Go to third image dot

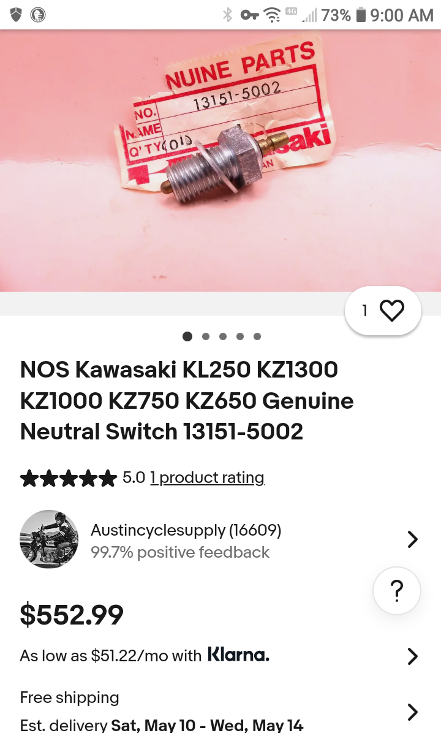click(223, 336)
